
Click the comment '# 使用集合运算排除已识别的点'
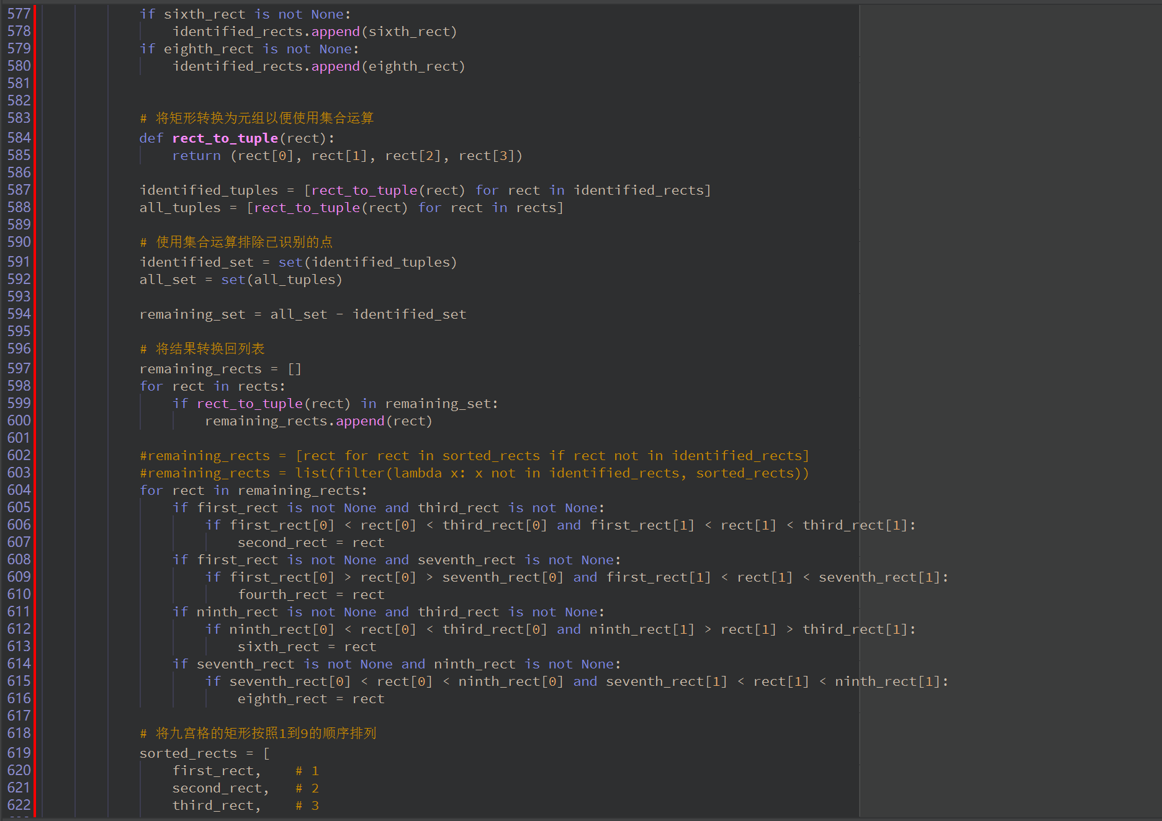tap(236, 242)
